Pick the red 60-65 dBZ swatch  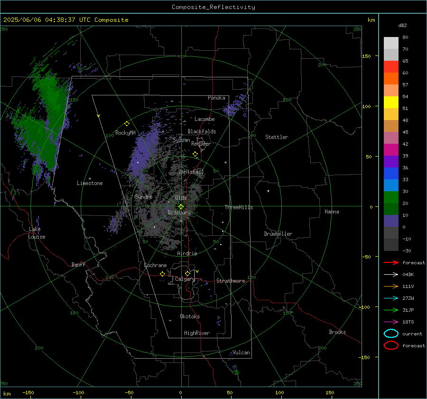click(x=391, y=67)
